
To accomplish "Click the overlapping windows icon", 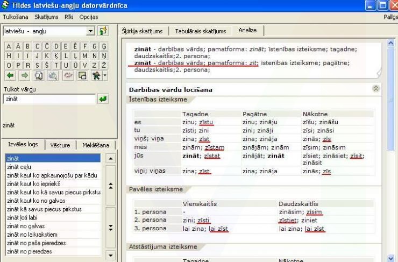I will 83,76.
